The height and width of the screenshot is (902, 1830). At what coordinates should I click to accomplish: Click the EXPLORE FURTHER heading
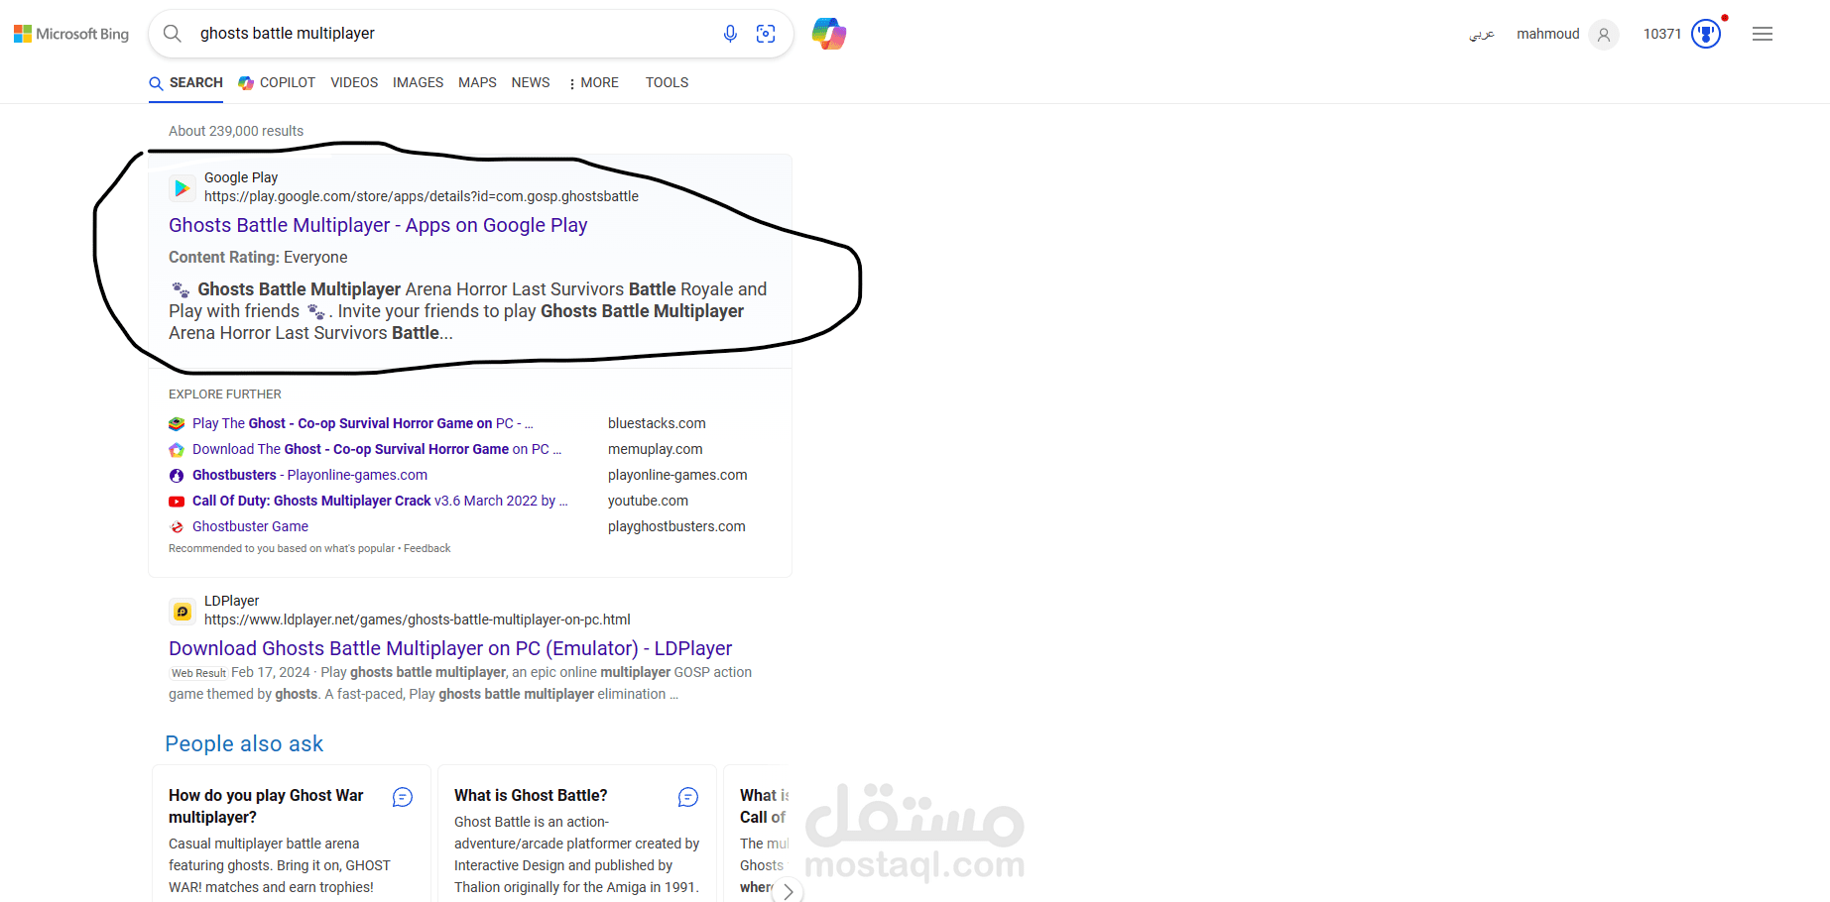click(x=225, y=394)
